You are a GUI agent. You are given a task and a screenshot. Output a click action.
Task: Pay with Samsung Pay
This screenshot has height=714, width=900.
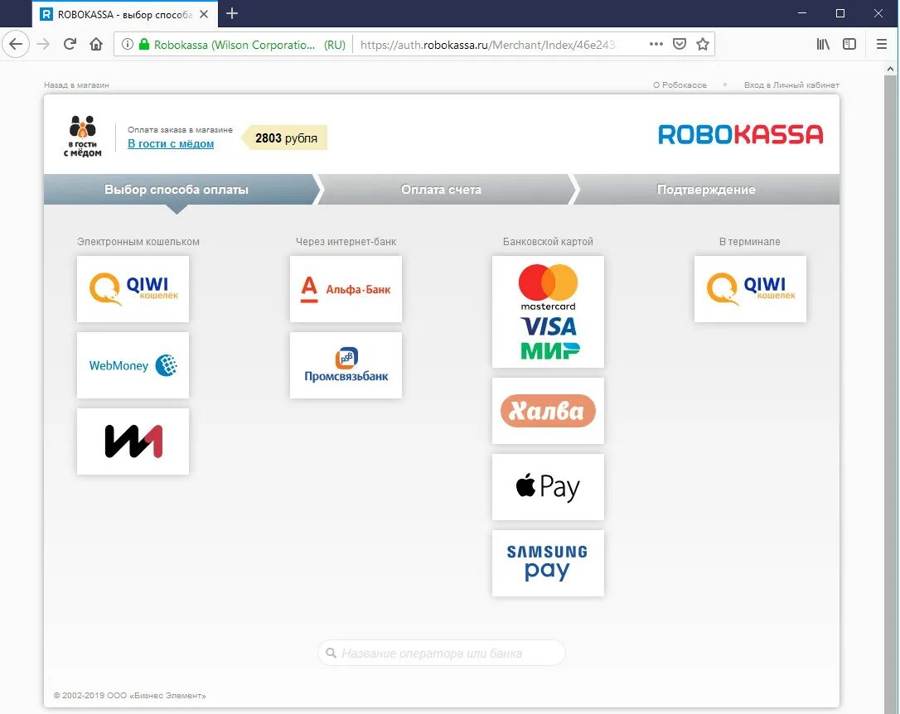(548, 563)
